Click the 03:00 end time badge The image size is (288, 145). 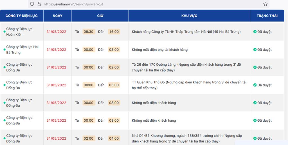114,85
